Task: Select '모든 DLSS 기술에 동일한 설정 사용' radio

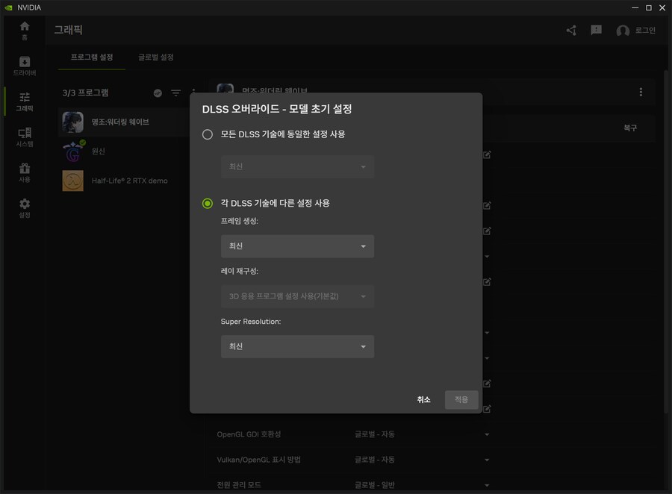Action: coord(208,134)
